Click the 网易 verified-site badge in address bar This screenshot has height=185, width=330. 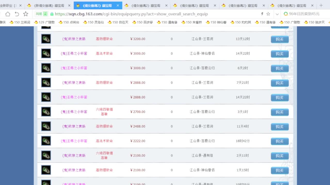point(41,14)
